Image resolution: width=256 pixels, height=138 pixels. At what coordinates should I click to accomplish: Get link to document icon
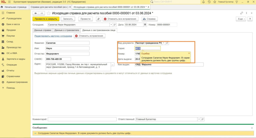point(241,13)
